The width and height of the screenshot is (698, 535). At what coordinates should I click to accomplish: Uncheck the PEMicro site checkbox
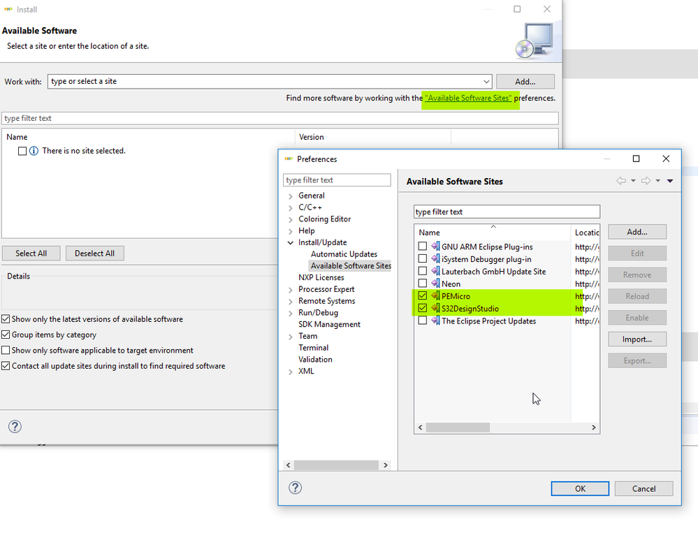point(423,295)
